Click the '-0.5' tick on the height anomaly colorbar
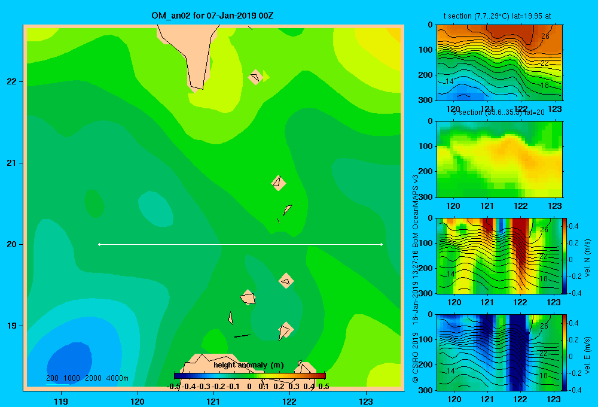This screenshot has width=598, height=407. click(x=173, y=387)
